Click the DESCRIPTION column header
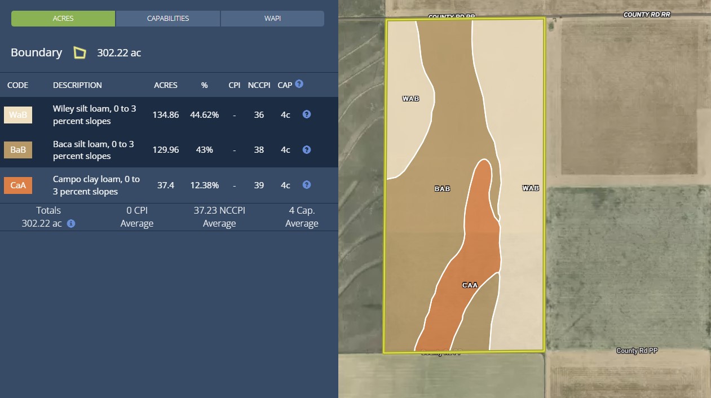Viewport: 711px width, 398px height. 77,85
